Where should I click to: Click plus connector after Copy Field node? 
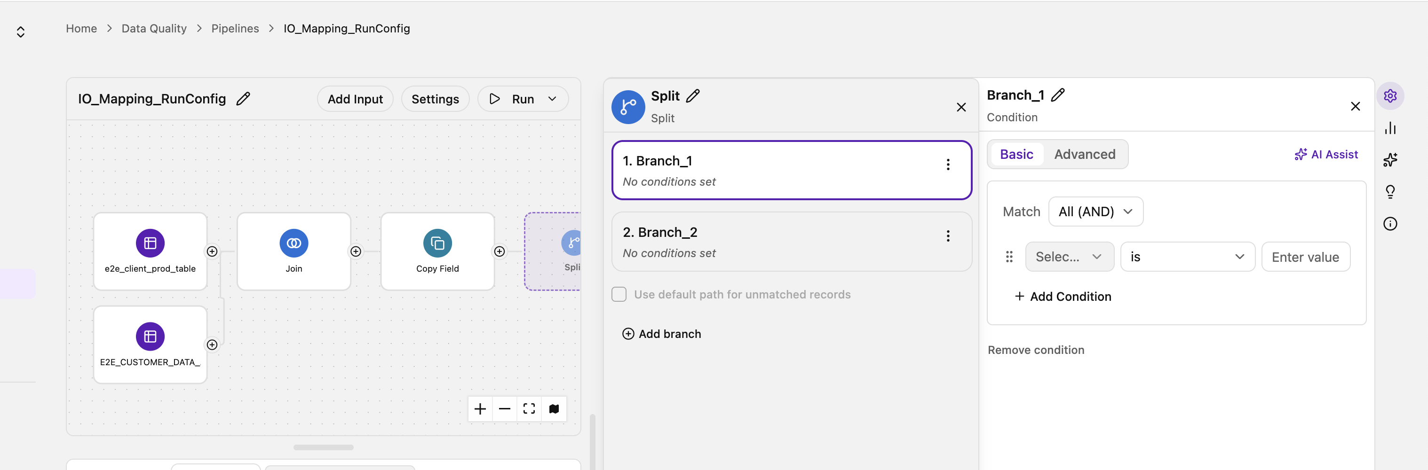click(x=500, y=251)
